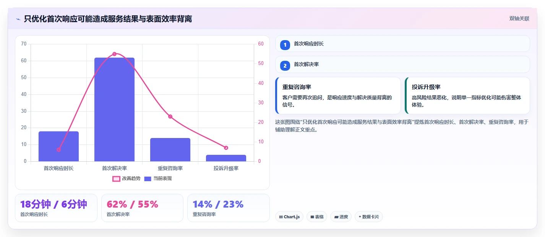Click the sparkle icon in 数据卡片 chip
Screen dimensions: 545x237
[x=360, y=217]
